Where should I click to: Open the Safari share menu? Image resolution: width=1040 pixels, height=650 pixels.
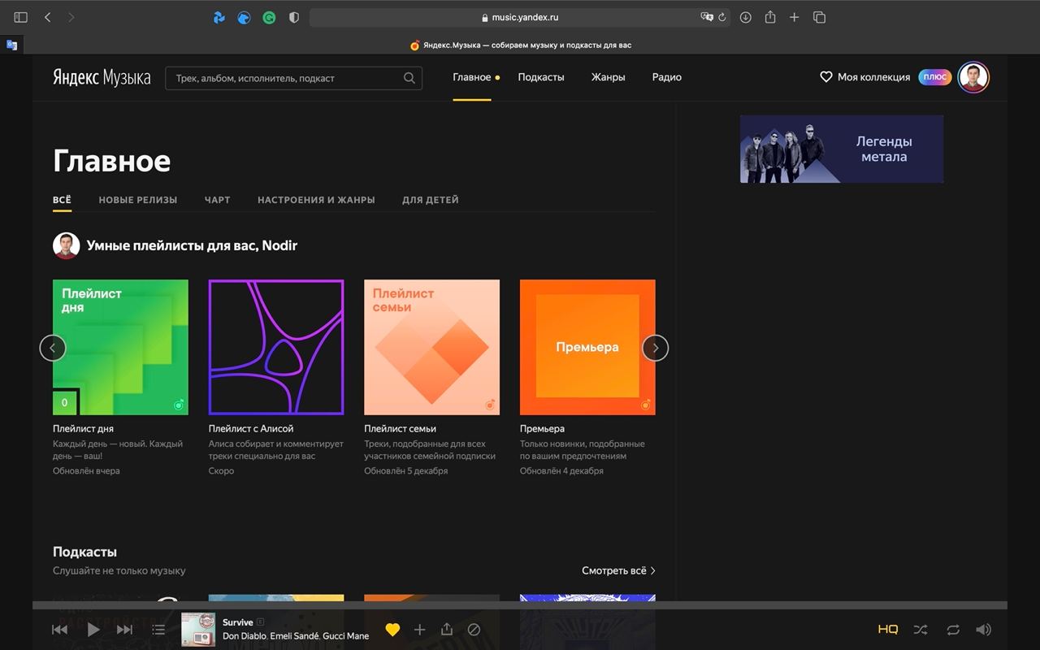(770, 17)
